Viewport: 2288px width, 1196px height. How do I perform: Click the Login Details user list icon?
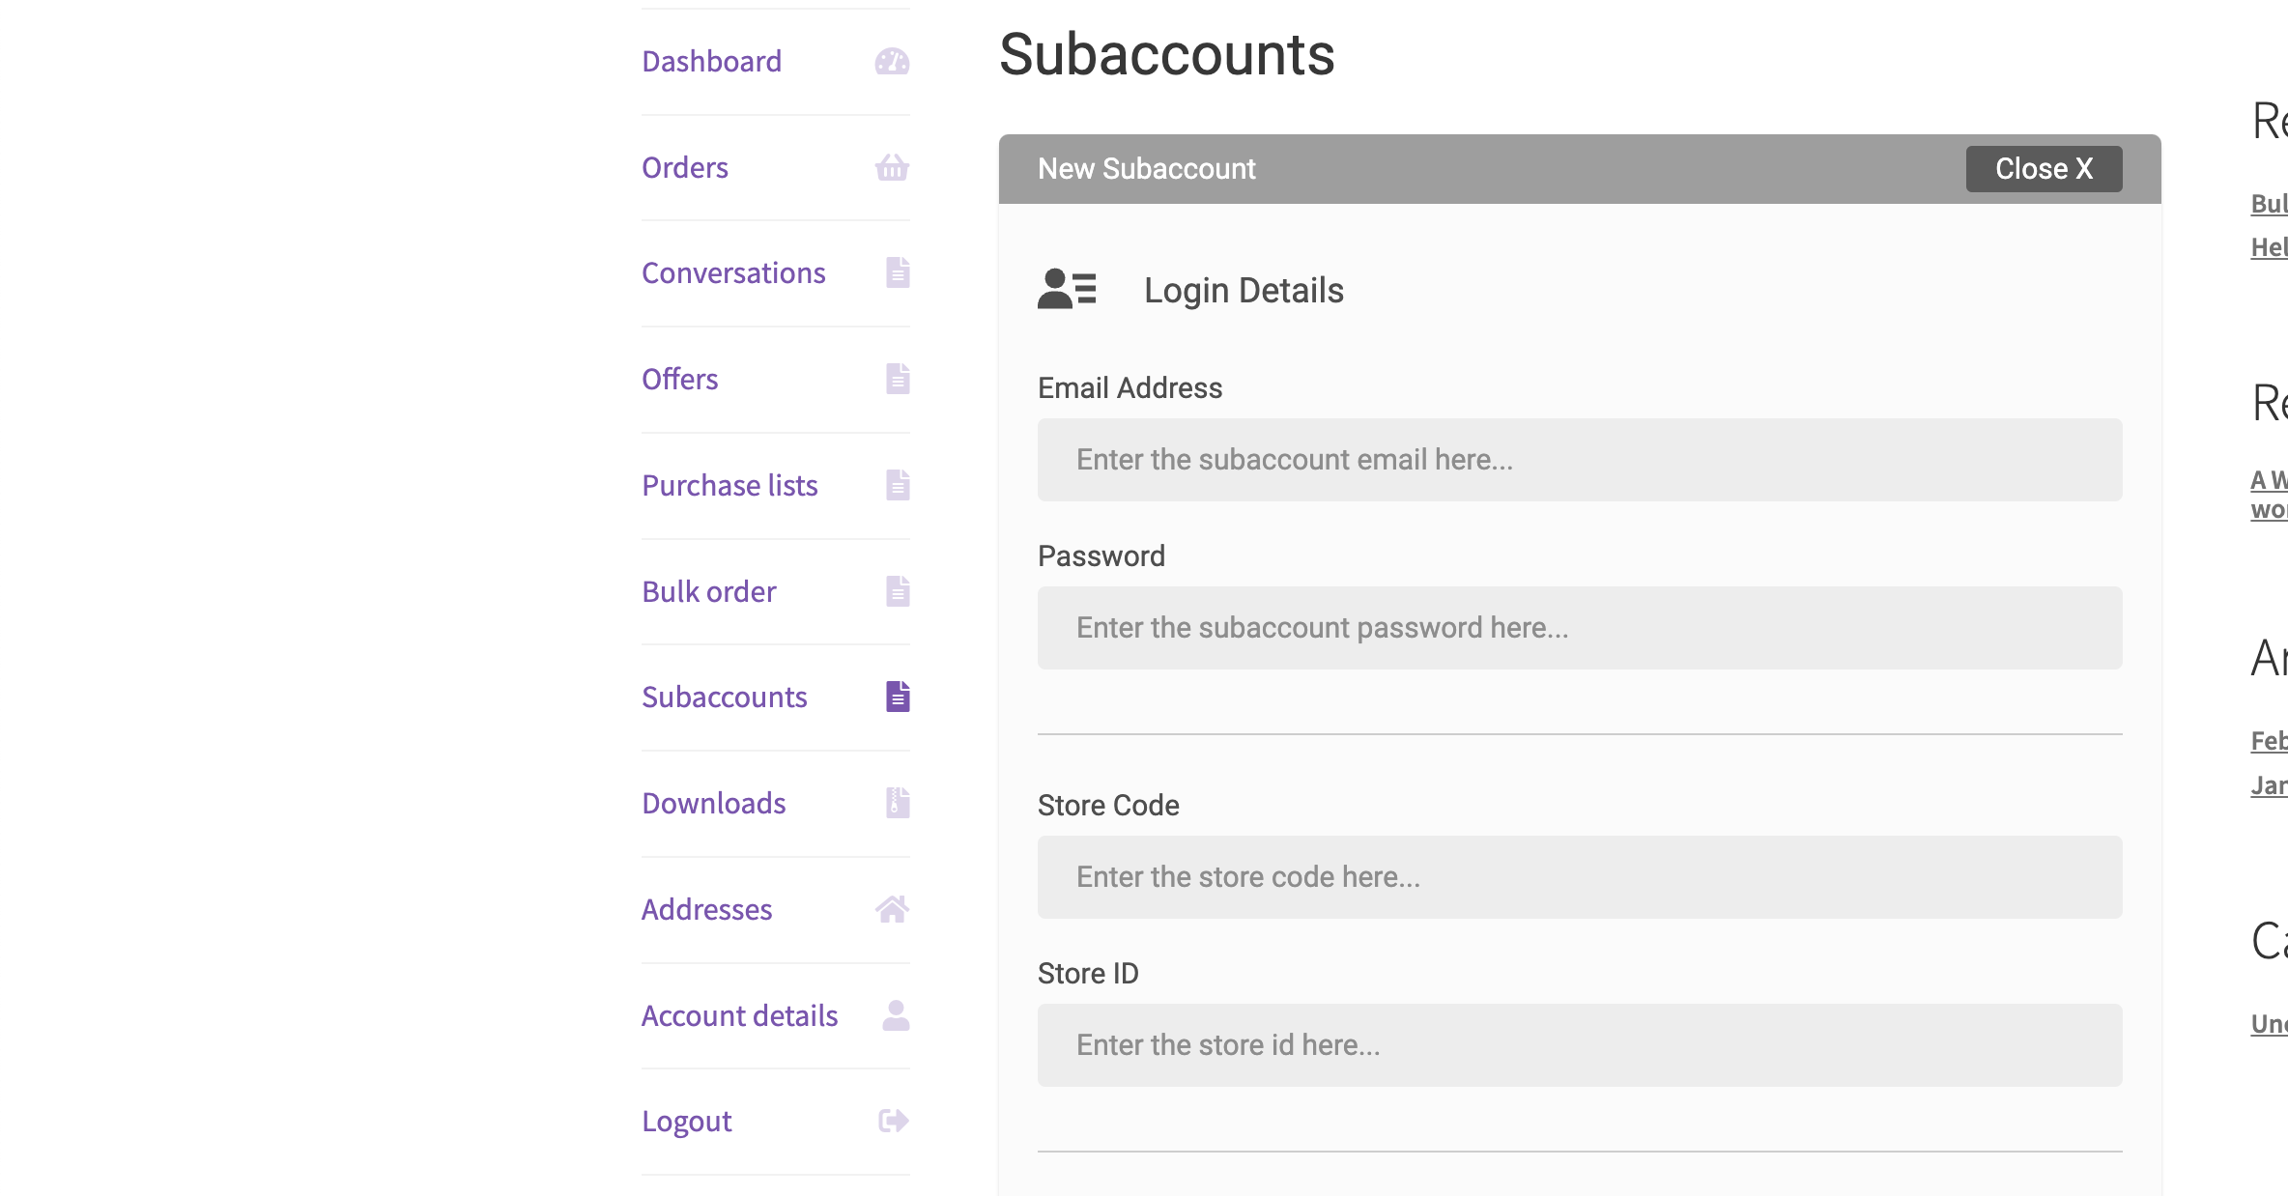(1067, 289)
